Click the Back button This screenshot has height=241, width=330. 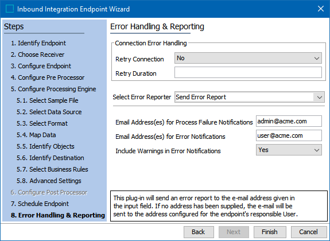tap(199, 232)
